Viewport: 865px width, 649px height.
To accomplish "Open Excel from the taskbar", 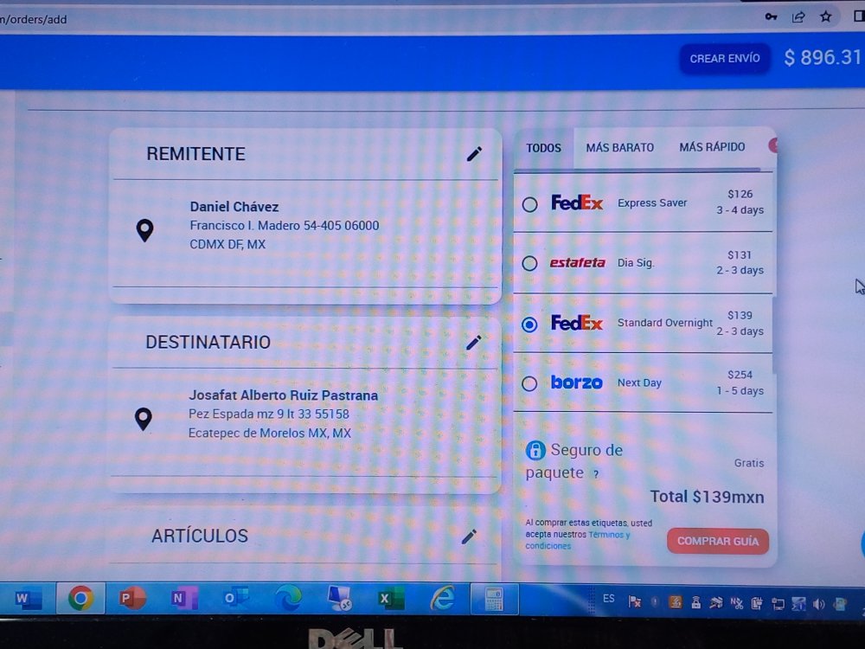I will click(390, 599).
